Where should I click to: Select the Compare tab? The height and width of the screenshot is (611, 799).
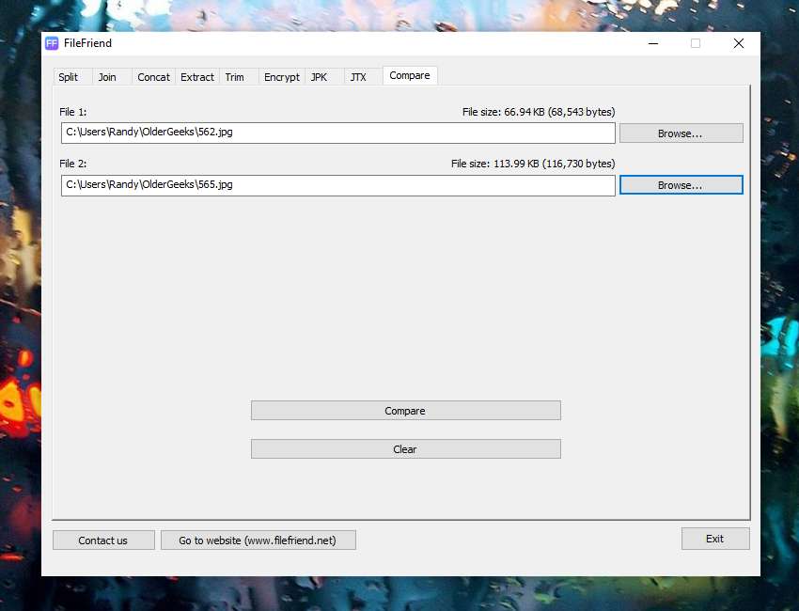[410, 75]
